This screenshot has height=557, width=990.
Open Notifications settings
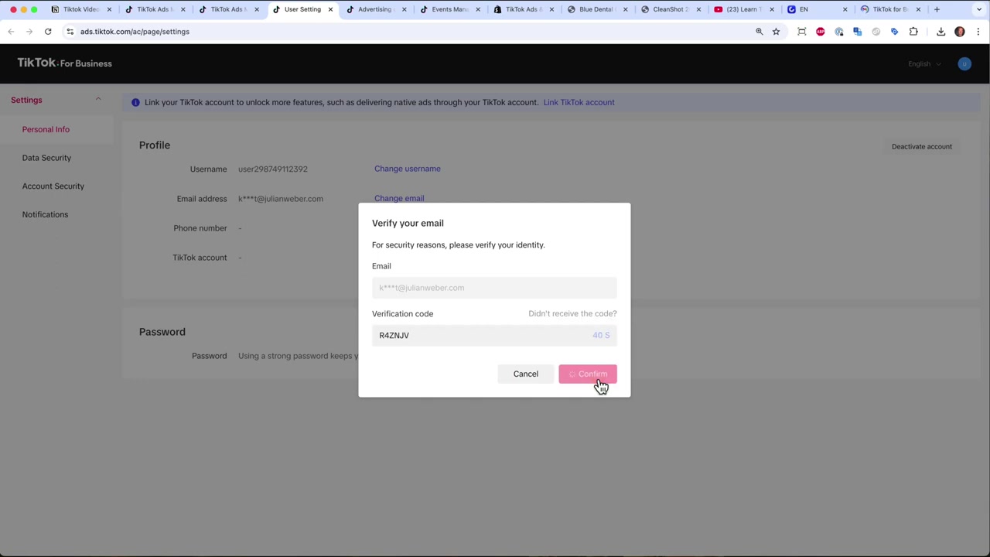pos(45,214)
